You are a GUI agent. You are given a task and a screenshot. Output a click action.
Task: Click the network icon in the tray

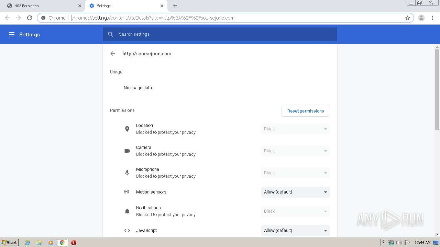(x=391, y=243)
